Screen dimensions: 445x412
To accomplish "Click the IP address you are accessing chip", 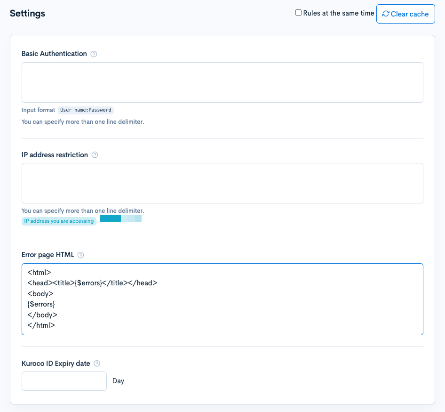I will pos(59,221).
